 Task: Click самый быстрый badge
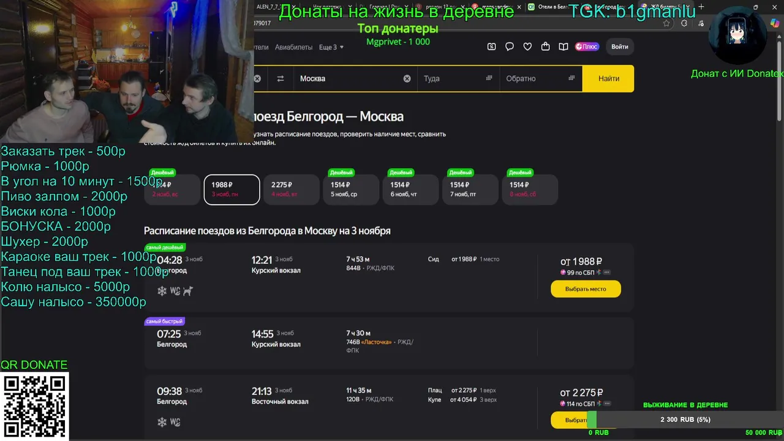coord(164,321)
